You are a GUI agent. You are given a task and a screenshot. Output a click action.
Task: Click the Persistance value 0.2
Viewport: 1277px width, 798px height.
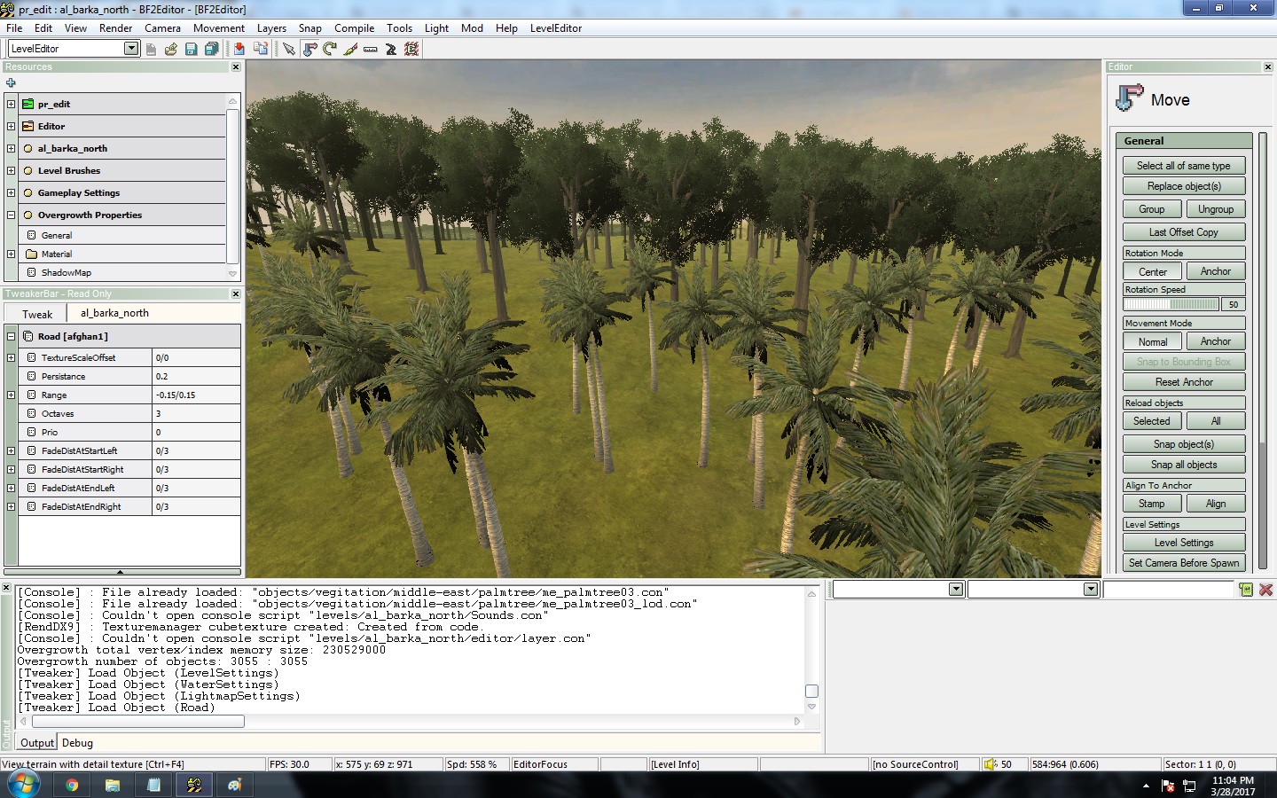pyautogui.click(x=195, y=376)
